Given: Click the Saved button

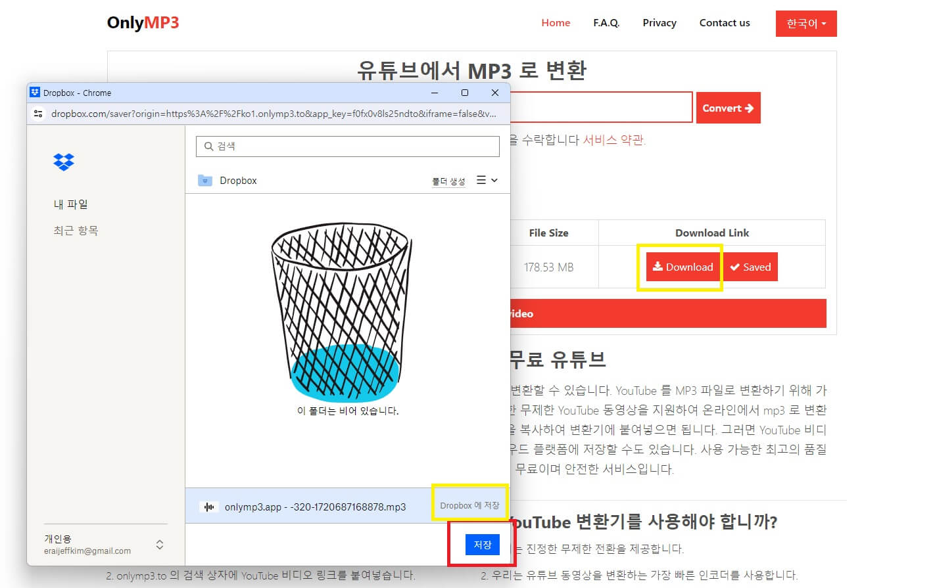Looking at the screenshot, I should 750,267.
